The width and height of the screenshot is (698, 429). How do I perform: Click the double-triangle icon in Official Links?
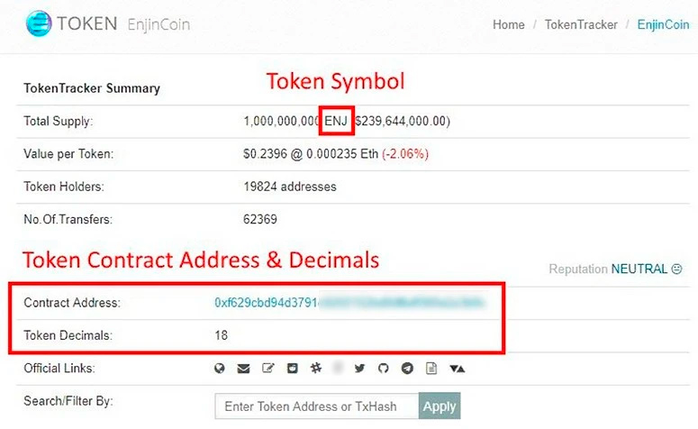pyautogui.click(x=457, y=369)
